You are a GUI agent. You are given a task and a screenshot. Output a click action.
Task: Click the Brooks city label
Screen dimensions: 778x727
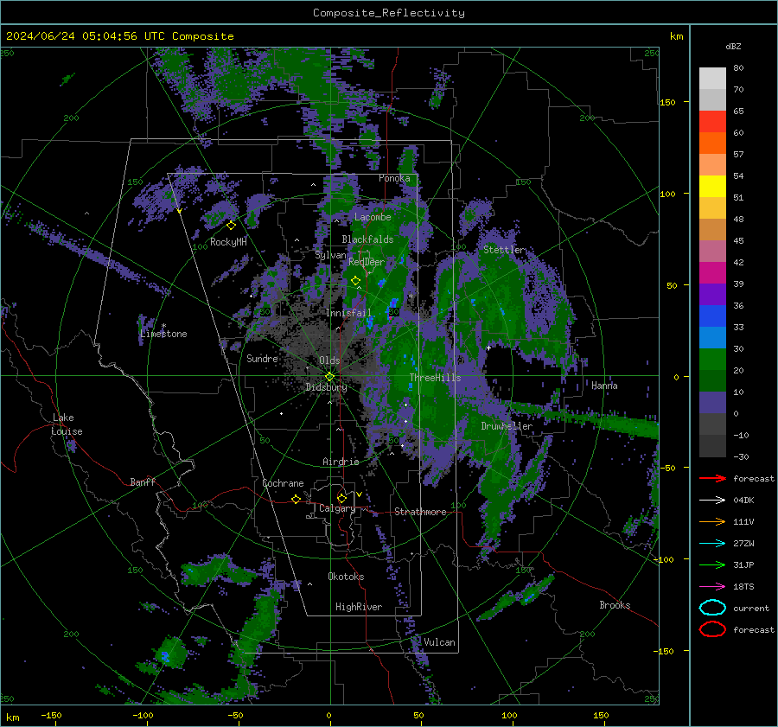tap(615, 605)
